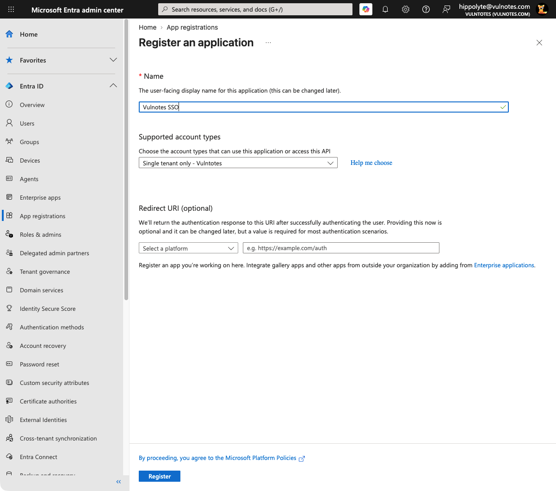Click the Users person icon
The image size is (556, 491).
click(9, 123)
